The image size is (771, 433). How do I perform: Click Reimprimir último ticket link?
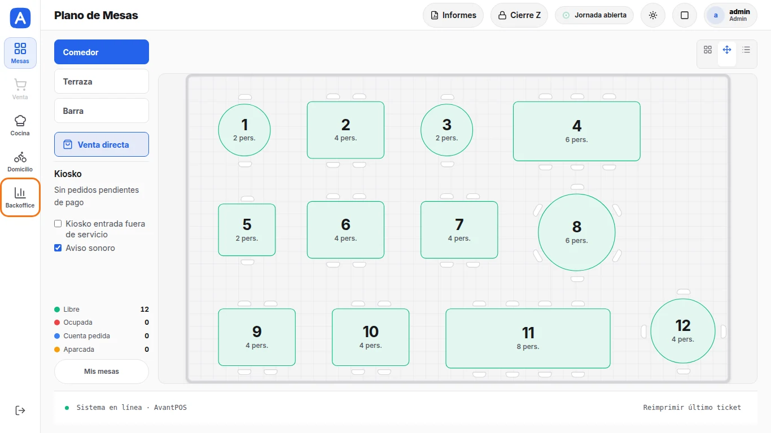tap(692, 407)
